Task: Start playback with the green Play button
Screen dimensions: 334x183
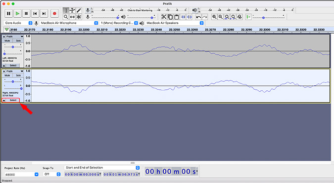Action: click(17, 14)
